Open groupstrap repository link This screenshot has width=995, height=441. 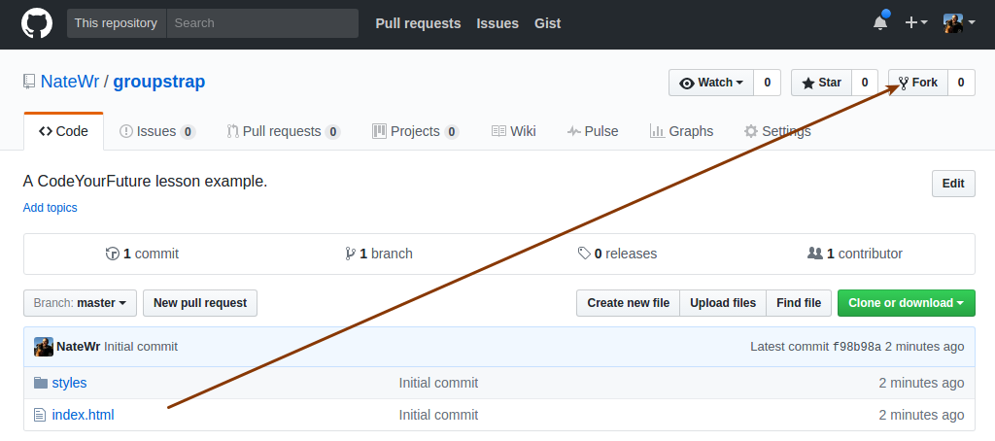click(159, 82)
